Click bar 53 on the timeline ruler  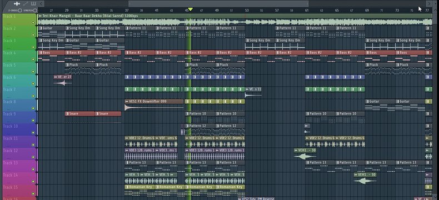tap(247, 11)
